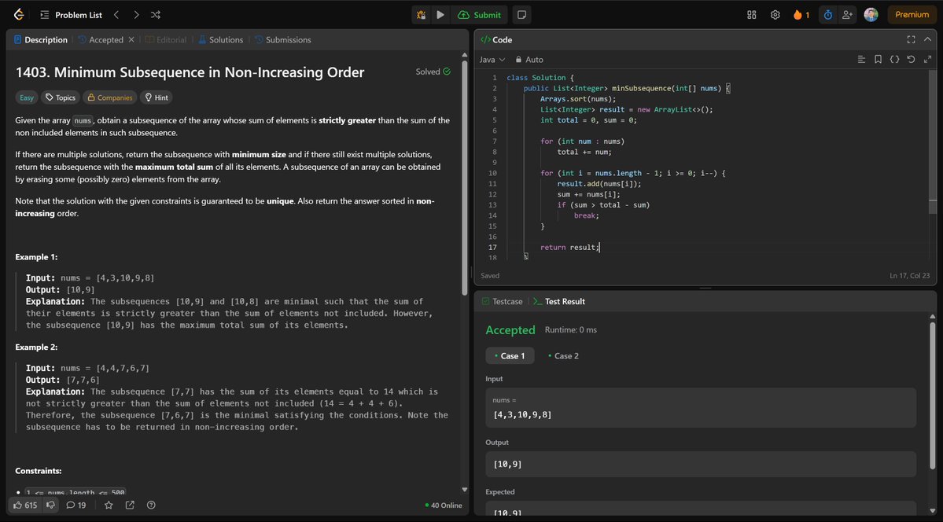943x522 pixels.
Task: Open the Java language dropdown
Action: coord(492,60)
